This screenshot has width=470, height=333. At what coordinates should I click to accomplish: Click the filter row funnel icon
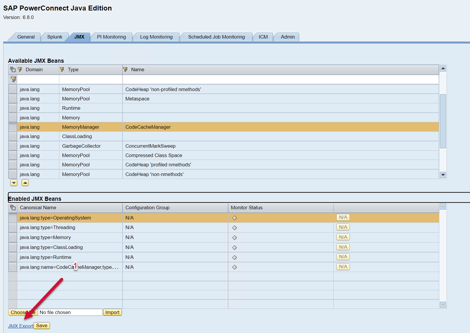(13, 79)
